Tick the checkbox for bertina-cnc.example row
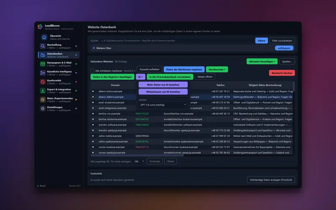The image size is (336, 210). [93, 113]
